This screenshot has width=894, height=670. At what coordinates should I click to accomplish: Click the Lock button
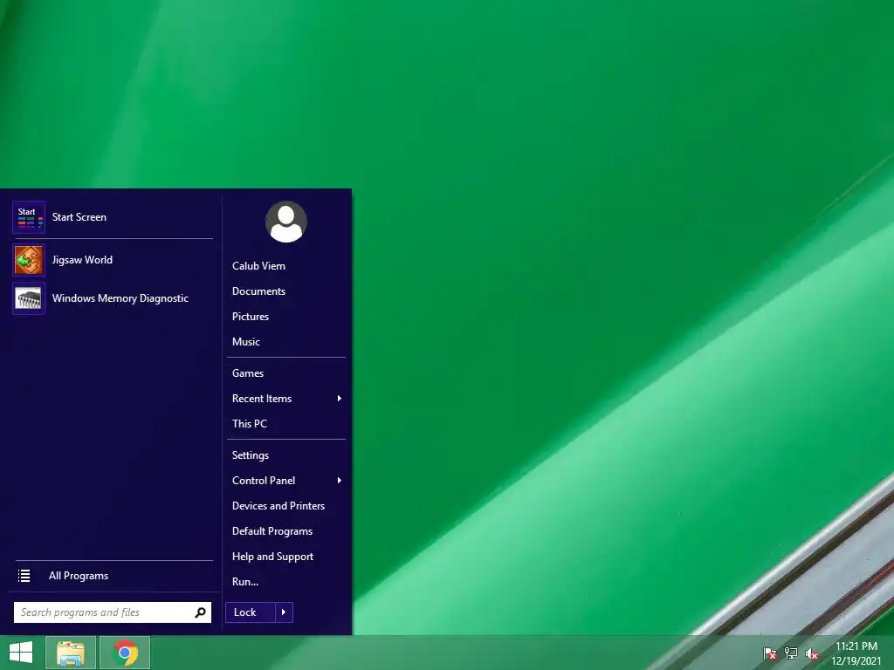click(x=251, y=612)
